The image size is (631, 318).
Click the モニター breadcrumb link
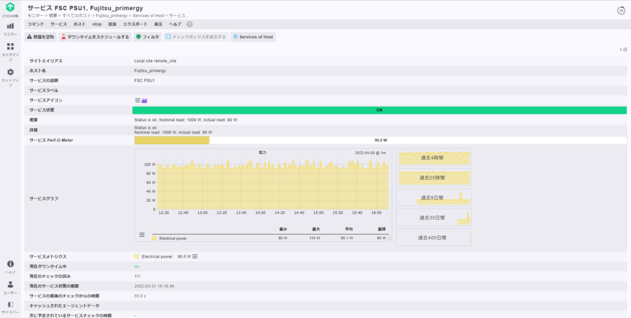pyautogui.click(x=34, y=15)
